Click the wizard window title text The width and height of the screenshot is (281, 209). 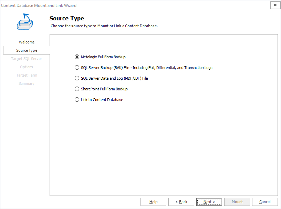pos(39,6)
